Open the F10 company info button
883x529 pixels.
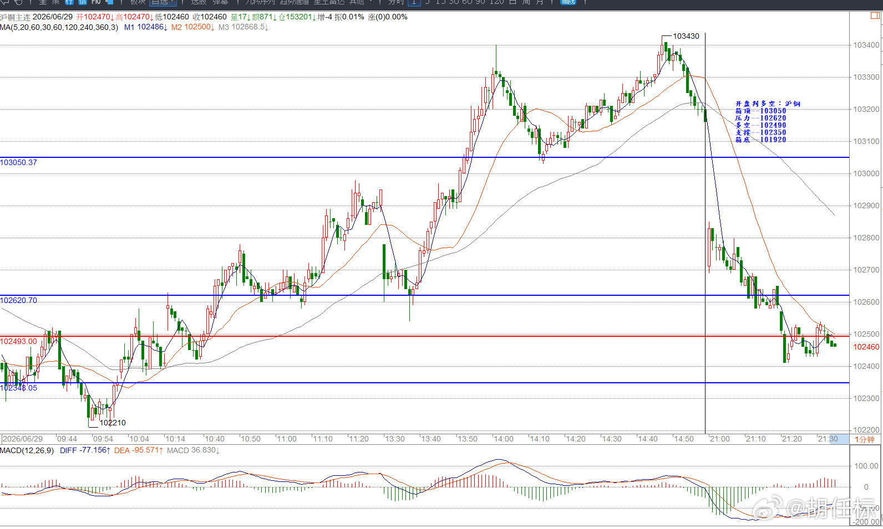pyautogui.click(x=96, y=2)
